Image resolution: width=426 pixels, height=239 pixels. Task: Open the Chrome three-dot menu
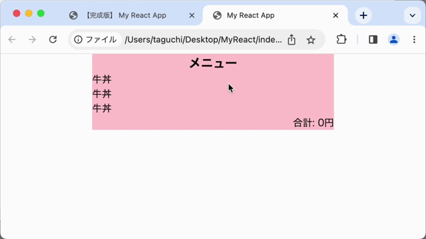(414, 40)
